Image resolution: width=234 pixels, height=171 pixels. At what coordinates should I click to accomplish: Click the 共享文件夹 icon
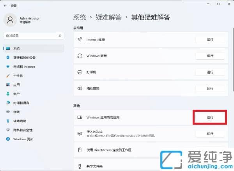(x=80, y=166)
